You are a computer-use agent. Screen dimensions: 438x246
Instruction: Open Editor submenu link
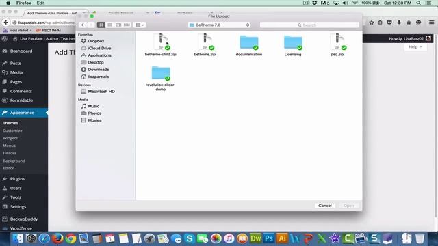(x=8, y=168)
